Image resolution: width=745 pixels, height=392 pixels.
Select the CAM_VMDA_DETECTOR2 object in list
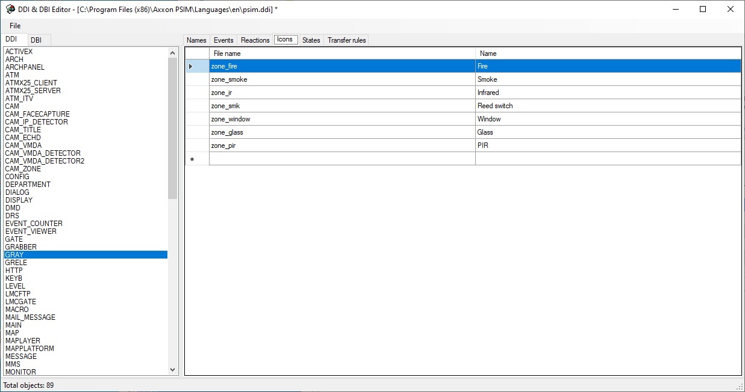coord(45,161)
